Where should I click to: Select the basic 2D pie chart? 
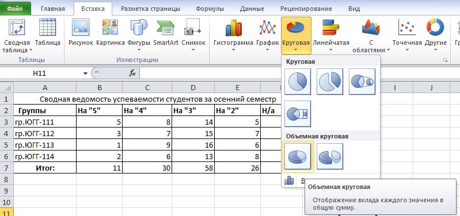298,82
